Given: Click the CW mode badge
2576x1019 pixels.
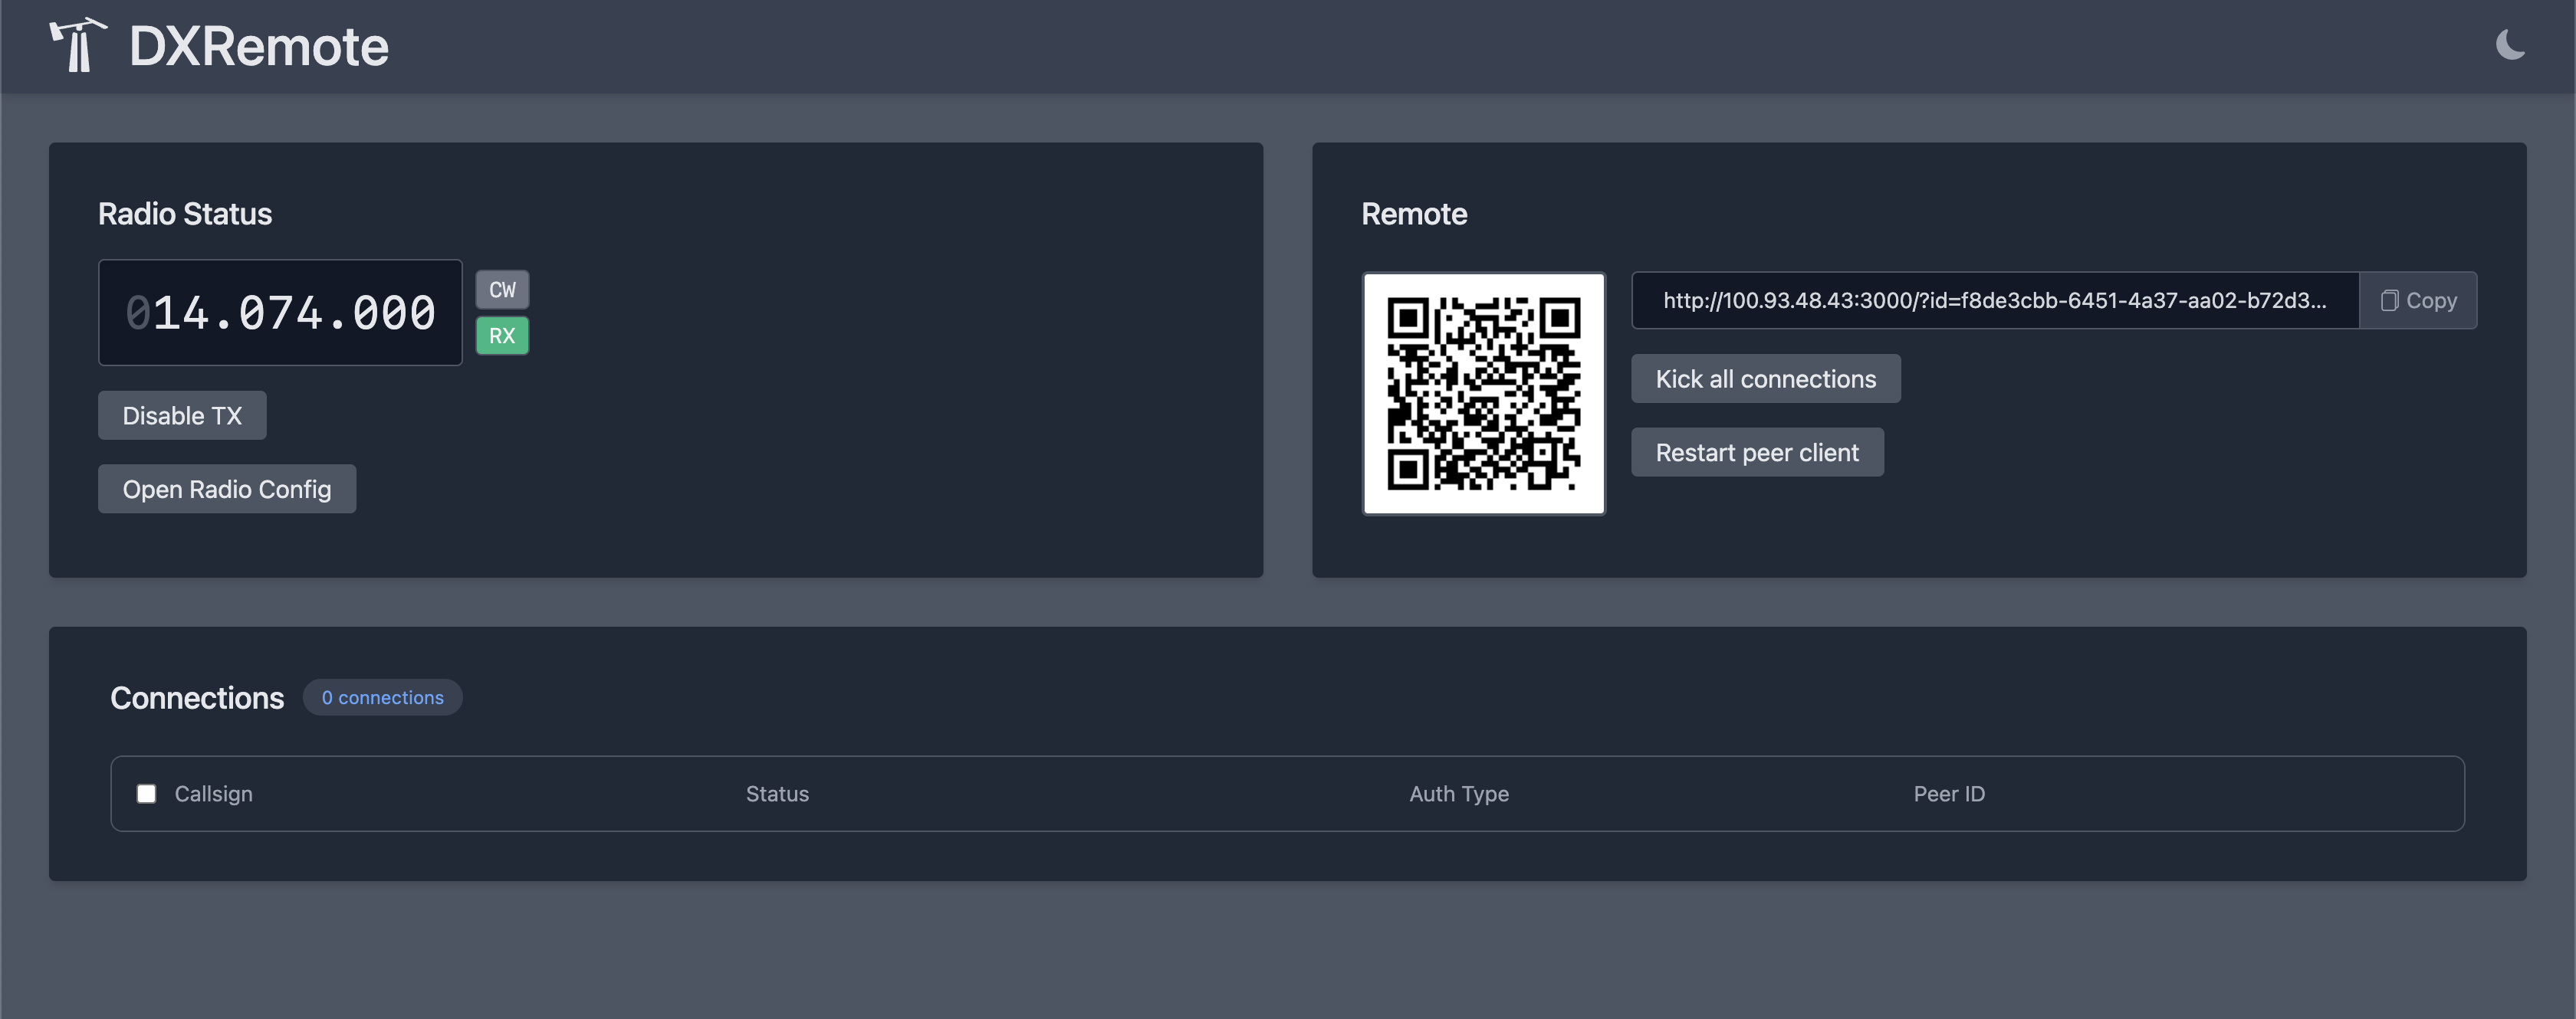Looking at the screenshot, I should point(502,290).
